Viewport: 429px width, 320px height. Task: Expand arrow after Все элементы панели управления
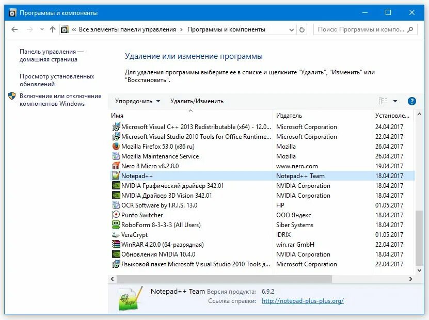coord(181,29)
